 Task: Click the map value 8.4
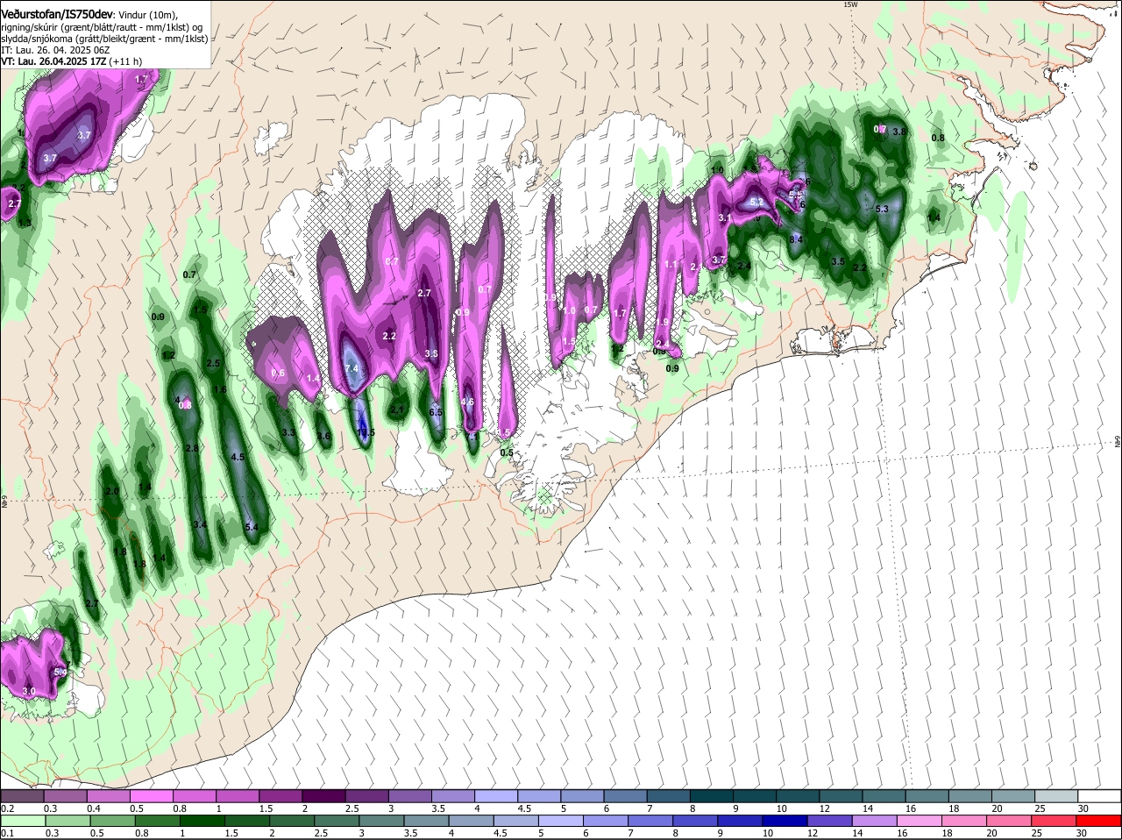point(797,238)
